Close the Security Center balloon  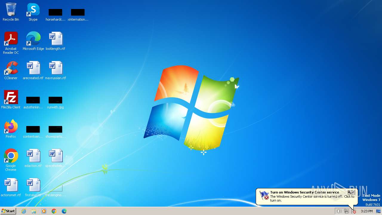pos(353,192)
